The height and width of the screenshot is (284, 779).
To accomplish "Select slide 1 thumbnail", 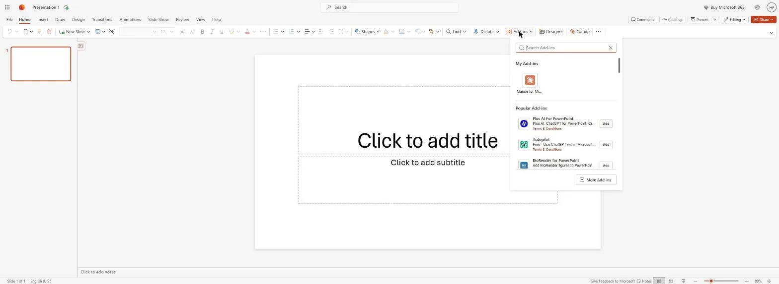I will click(41, 64).
